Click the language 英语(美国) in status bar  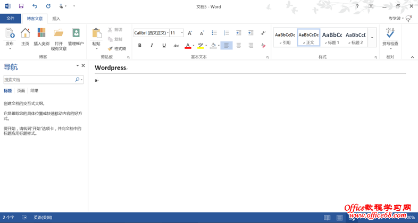click(x=43, y=217)
